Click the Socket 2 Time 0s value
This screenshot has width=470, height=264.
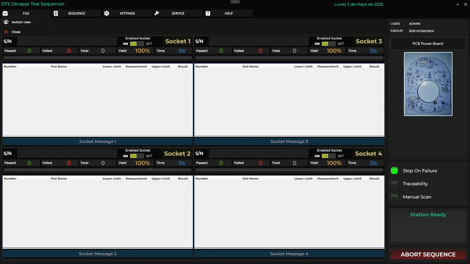182,163
